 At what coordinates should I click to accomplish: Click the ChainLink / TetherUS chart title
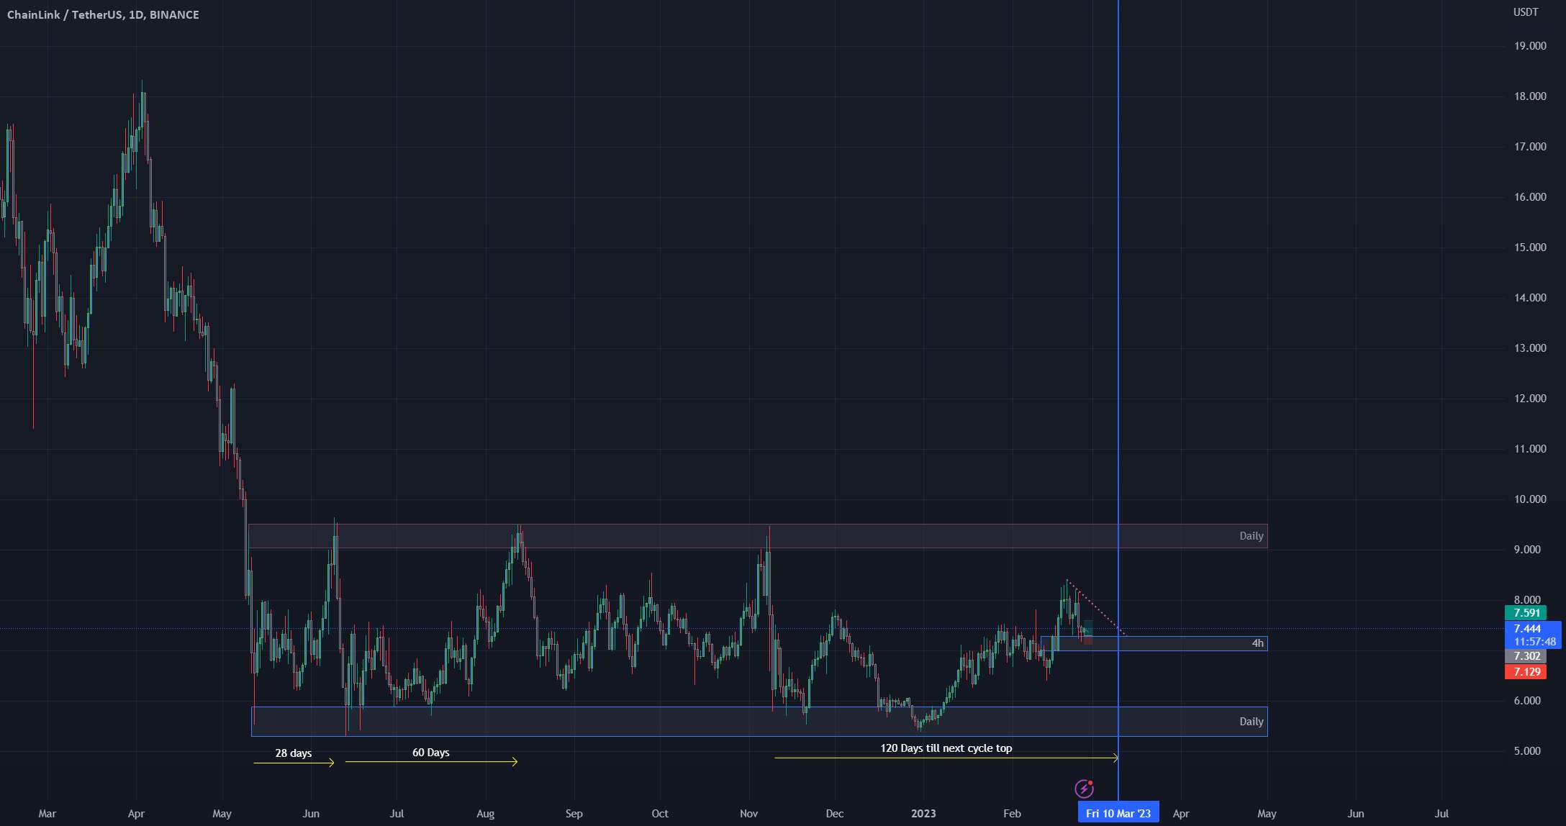[103, 14]
